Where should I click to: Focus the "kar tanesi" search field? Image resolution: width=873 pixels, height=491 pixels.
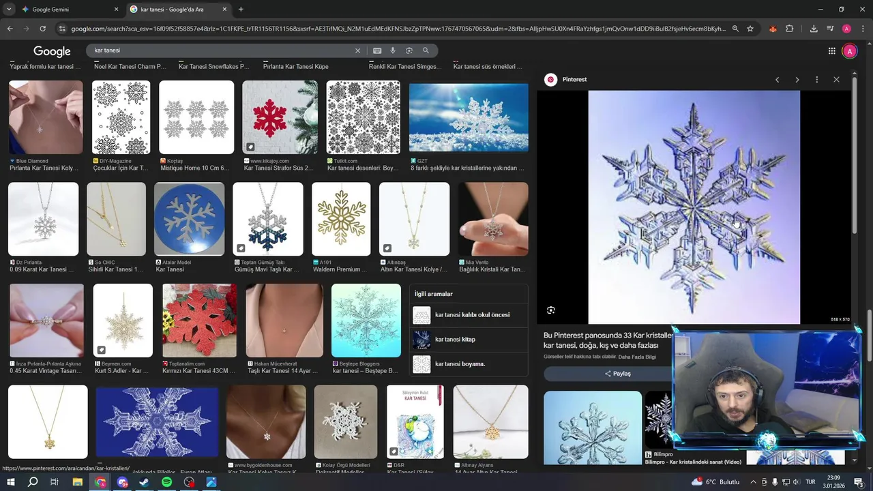[222, 50]
